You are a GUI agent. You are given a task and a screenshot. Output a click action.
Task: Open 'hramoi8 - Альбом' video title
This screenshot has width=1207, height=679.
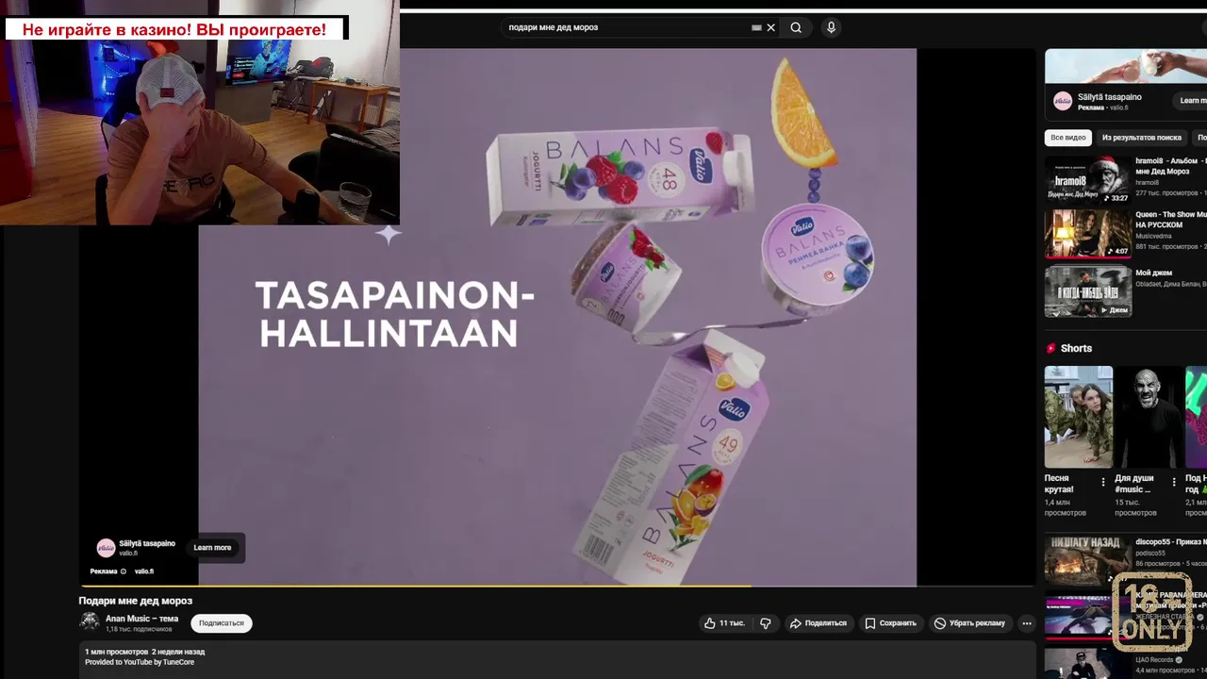pos(1170,167)
